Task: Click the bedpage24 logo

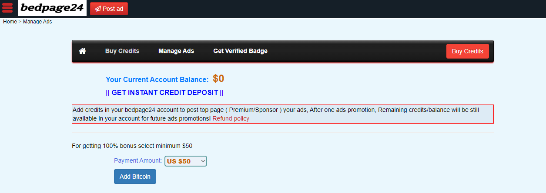Action: 52,8
